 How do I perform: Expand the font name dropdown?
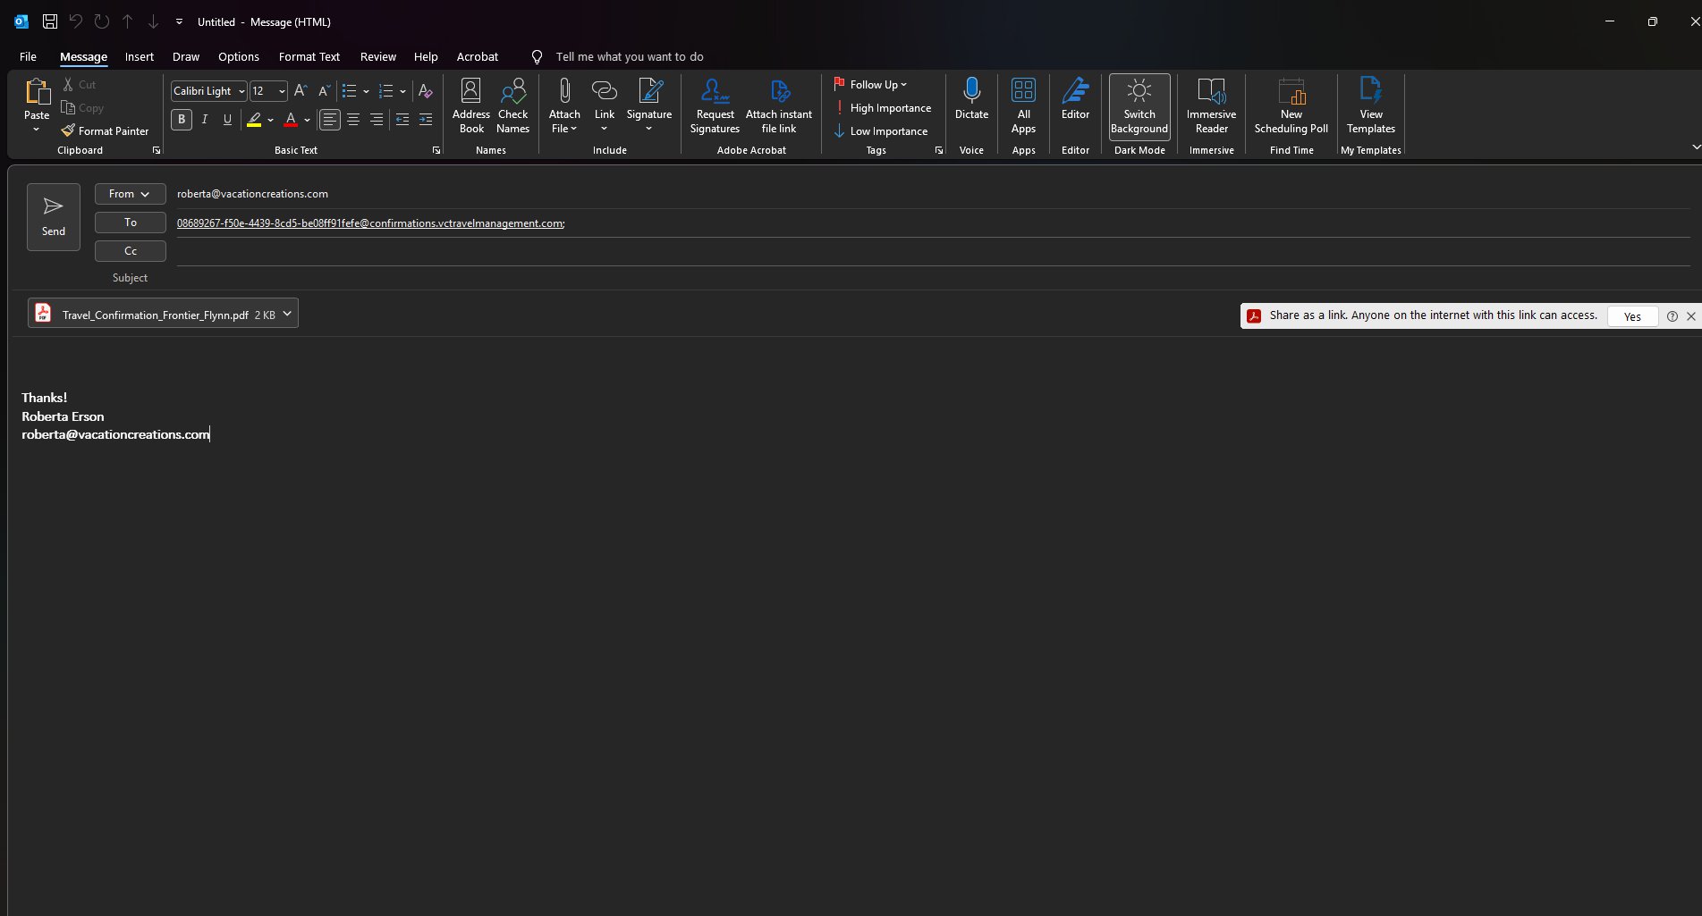pos(241,91)
